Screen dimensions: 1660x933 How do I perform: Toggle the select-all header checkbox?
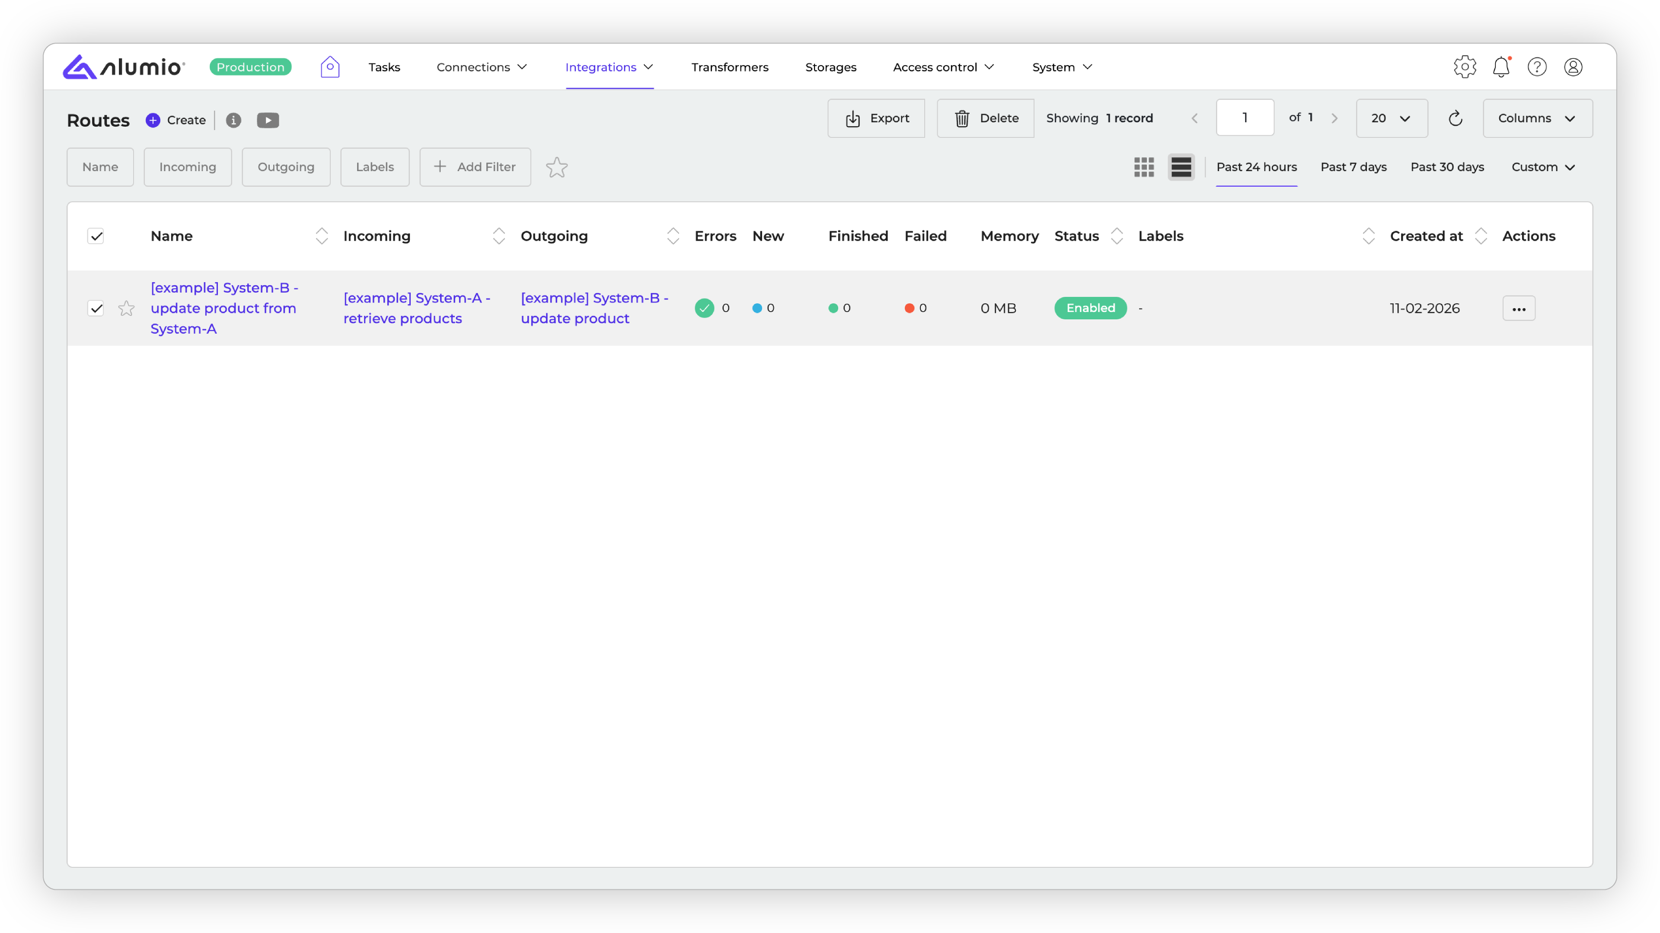coord(96,236)
